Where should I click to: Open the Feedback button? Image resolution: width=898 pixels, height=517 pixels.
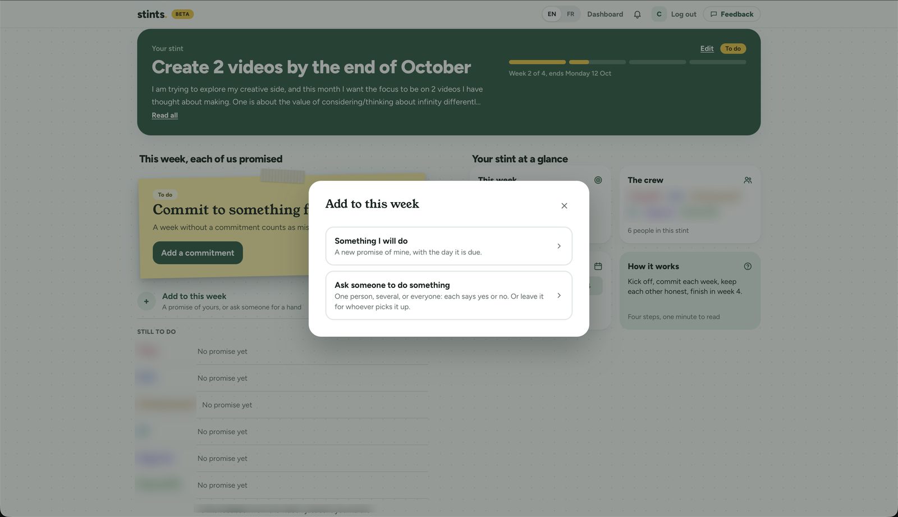tap(732, 14)
